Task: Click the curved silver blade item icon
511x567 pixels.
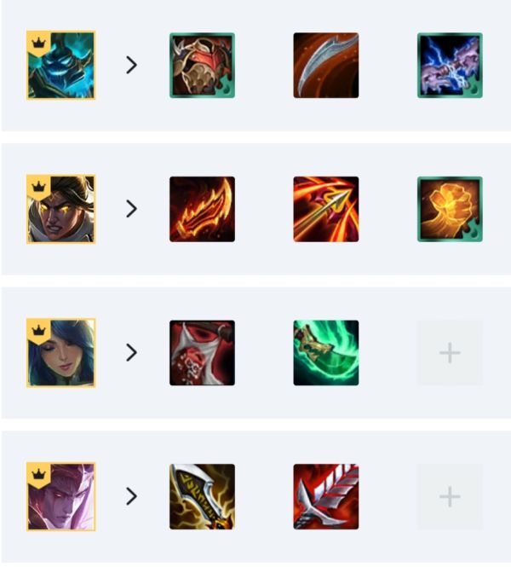Action: (x=326, y=66)
